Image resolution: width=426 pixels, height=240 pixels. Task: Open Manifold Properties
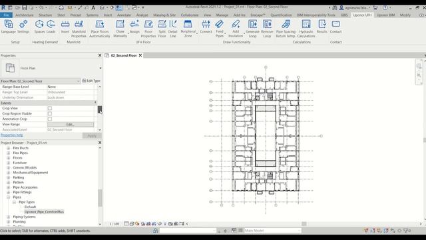coord(79,29)
